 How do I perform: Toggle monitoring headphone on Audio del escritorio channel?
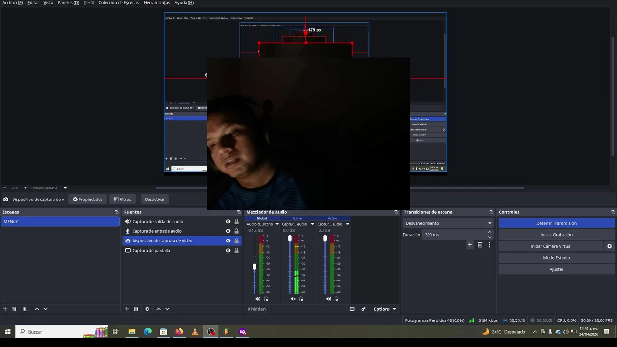click(x=266, y=299)
